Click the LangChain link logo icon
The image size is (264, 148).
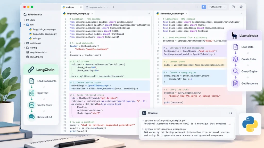[31, 70]
